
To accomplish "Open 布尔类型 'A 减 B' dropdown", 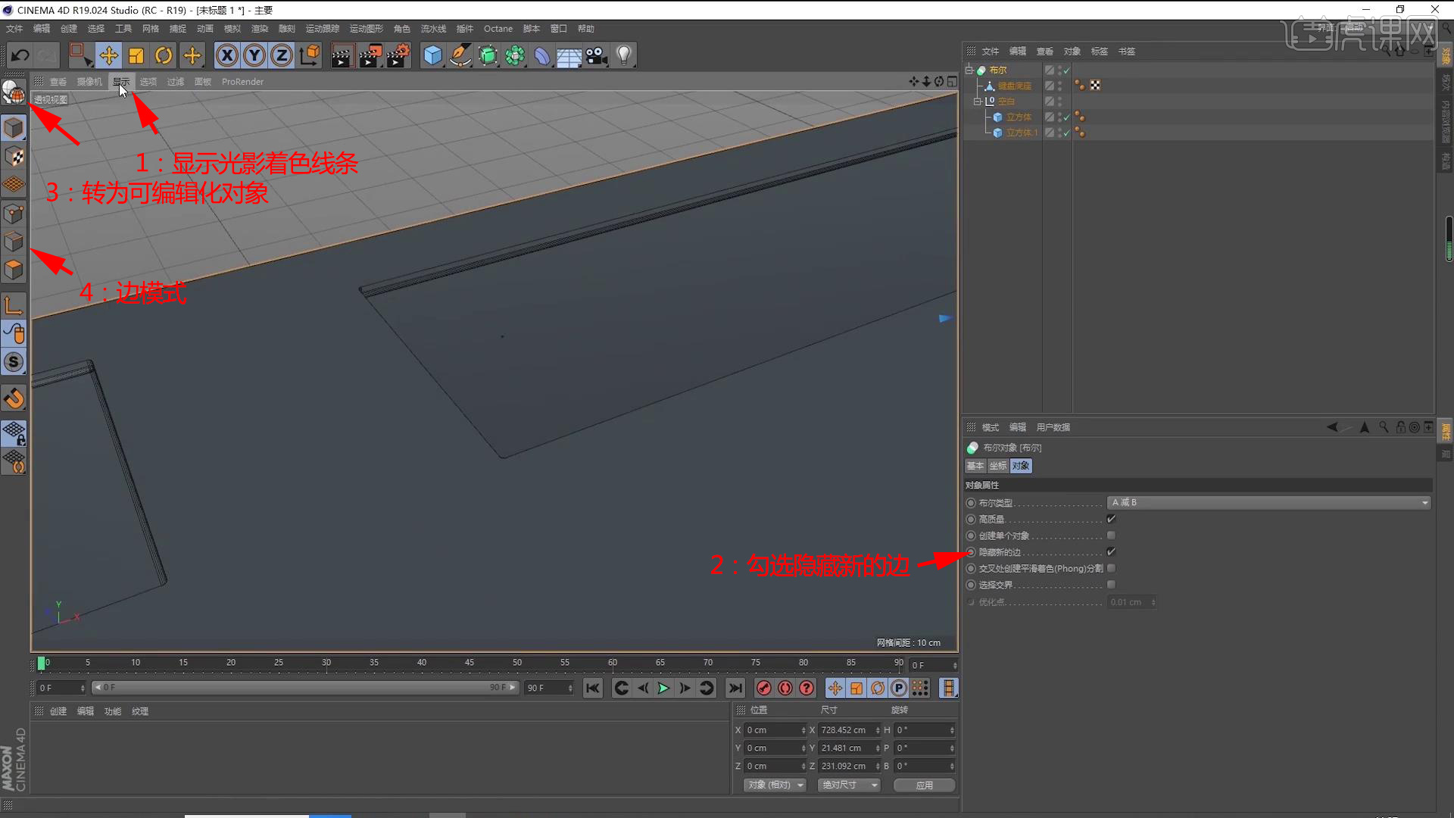I will (x=1268, y=503).
